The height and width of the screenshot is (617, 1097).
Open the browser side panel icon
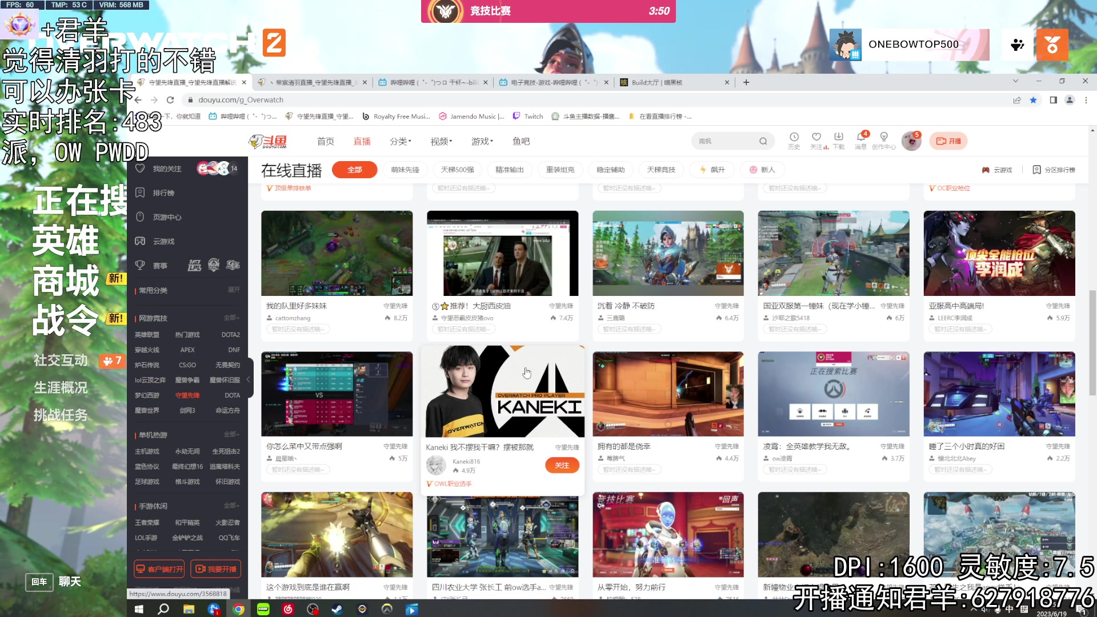(1054, 100)
